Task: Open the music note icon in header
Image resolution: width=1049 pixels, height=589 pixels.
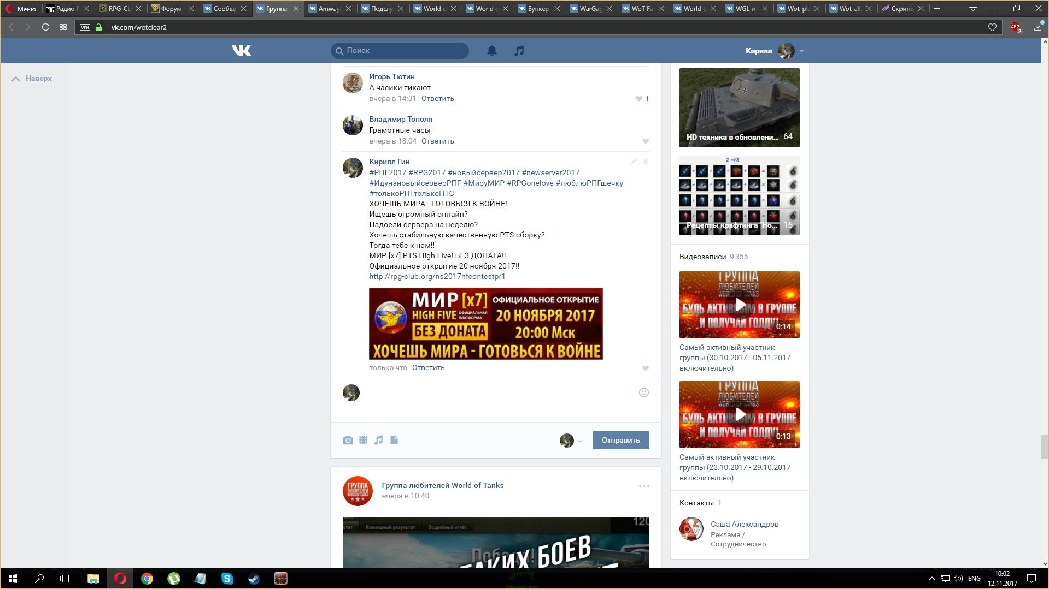Action: [519, 51]
